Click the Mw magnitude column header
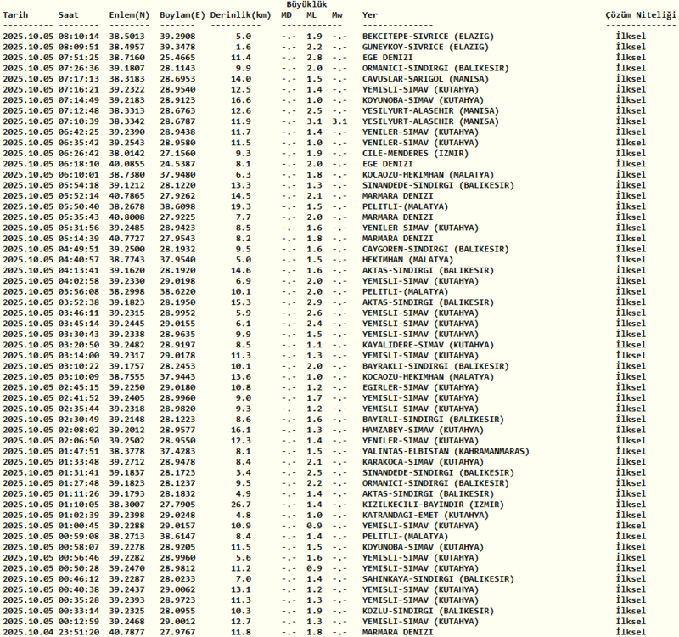Image resolution: width=679 pixels, height=637 pixels. [338, 15]
